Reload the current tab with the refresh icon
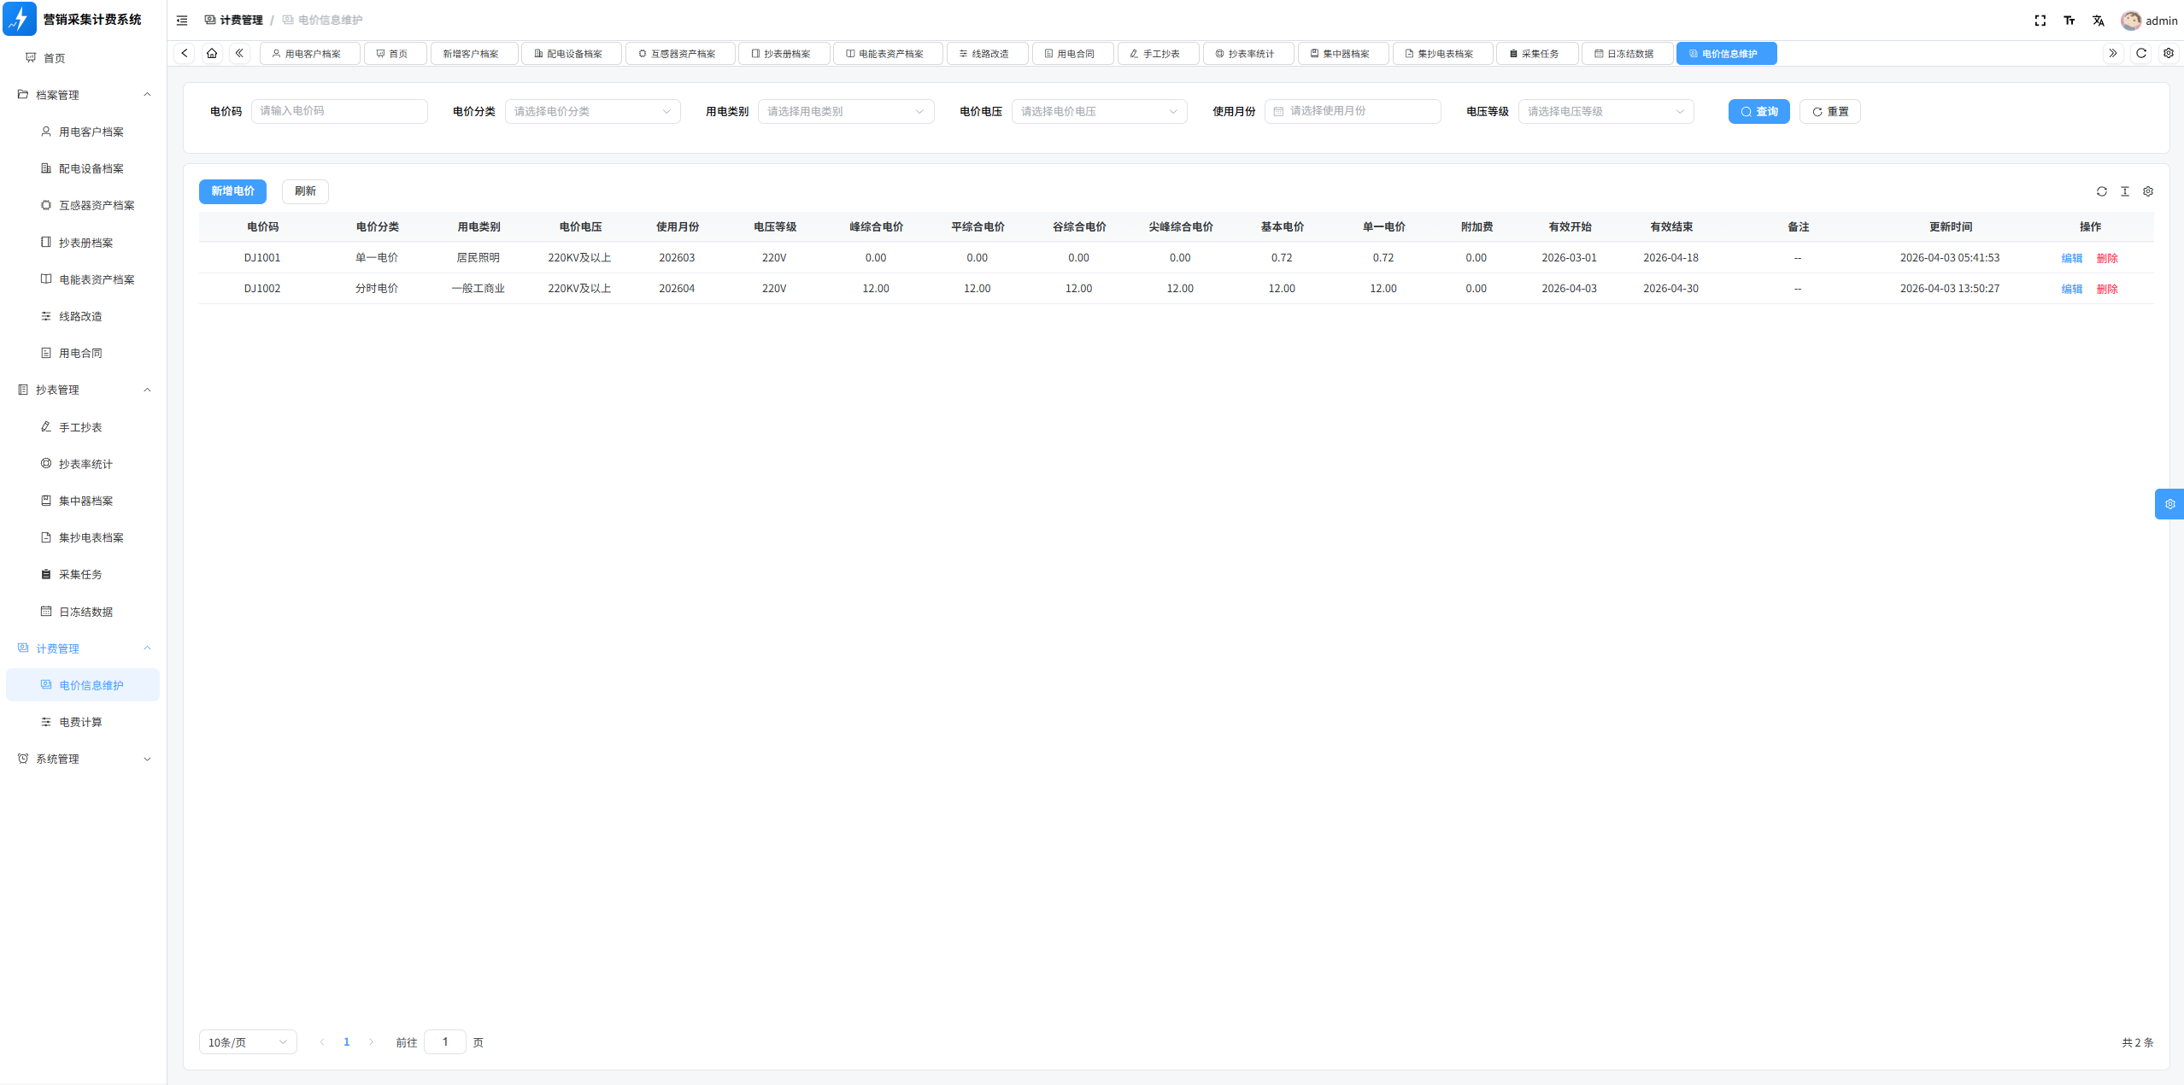 pyautogui.click(x=2141, y=53)
